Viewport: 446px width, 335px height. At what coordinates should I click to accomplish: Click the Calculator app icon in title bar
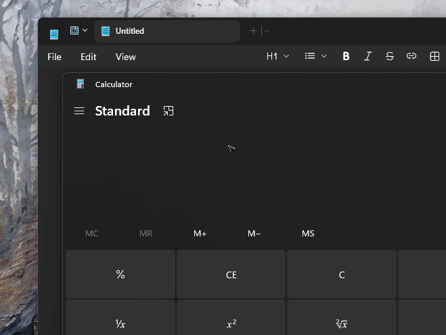coord(81,84)
